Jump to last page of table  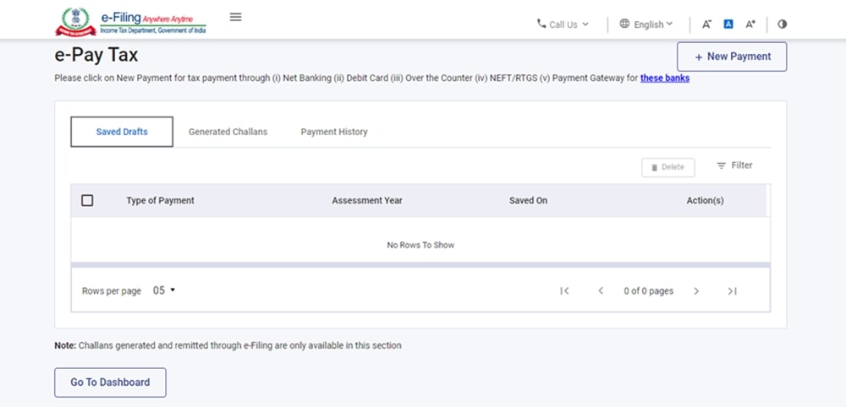point(732,291)
